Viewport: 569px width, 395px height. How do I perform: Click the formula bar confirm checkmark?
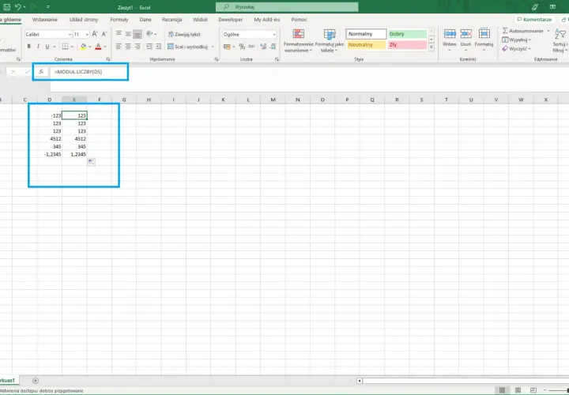[x=27, y=72]
